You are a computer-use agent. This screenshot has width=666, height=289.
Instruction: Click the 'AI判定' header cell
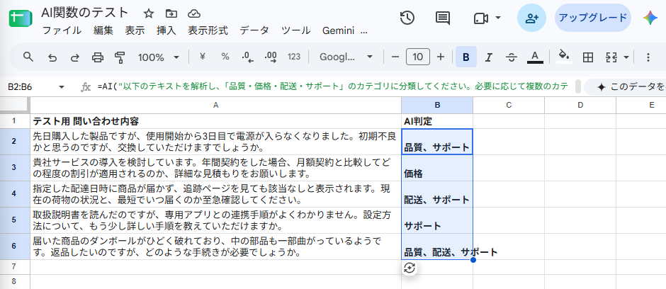(x=437, y=121)
